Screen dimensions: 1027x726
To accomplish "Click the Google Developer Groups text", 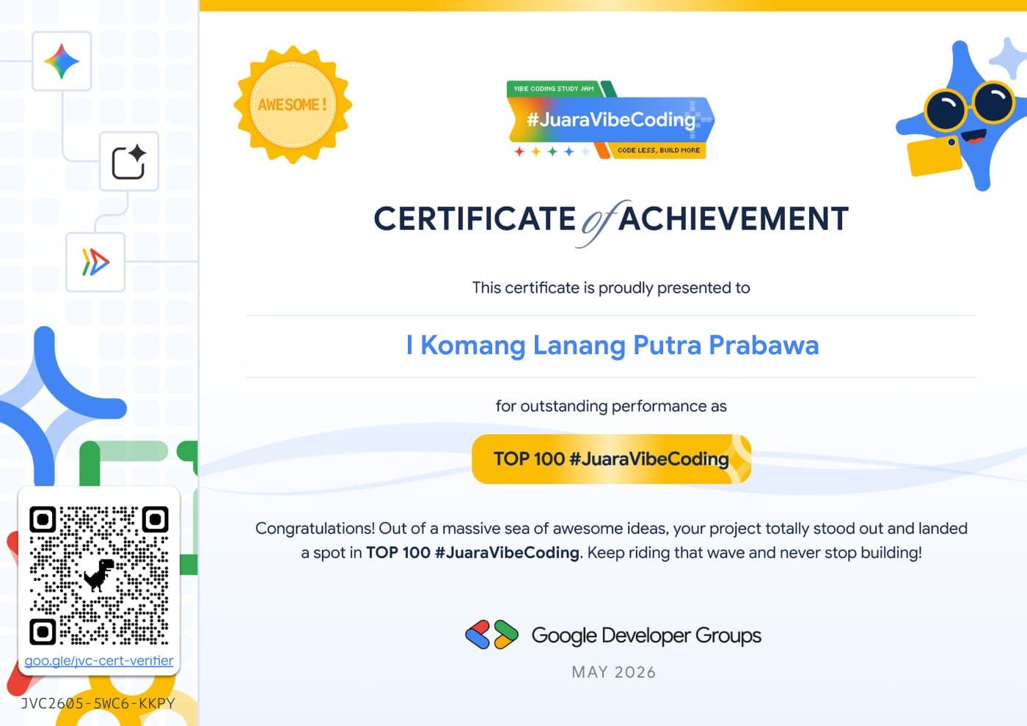I will tap(646, 636).
